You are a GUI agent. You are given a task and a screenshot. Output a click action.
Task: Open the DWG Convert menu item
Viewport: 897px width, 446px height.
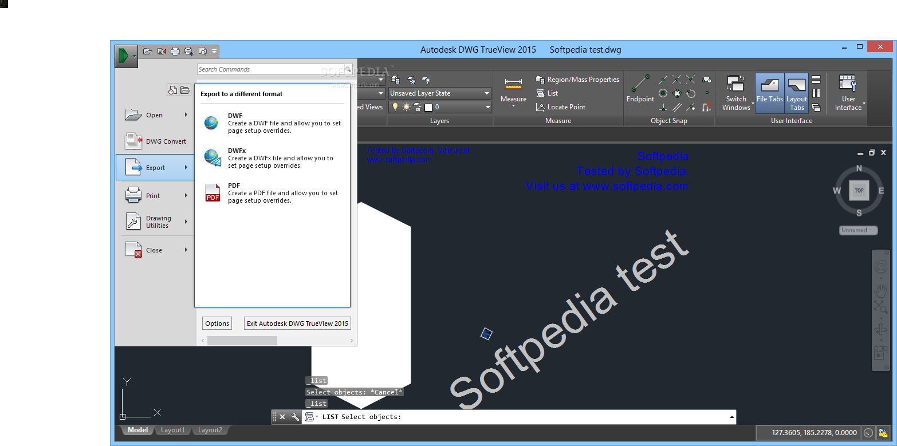pyautogui.click(x=155, y=141)
